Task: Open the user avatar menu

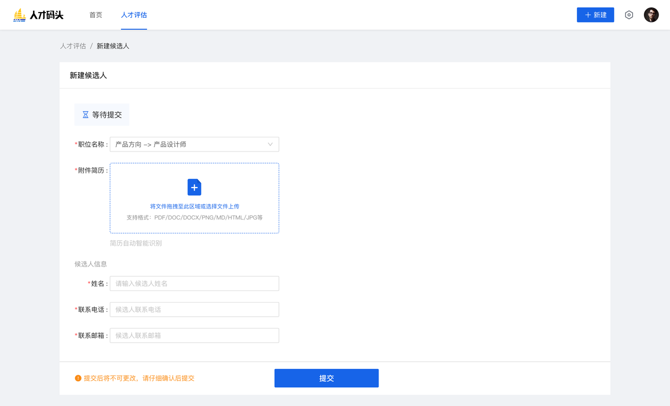Action: [x=651, y=15]
